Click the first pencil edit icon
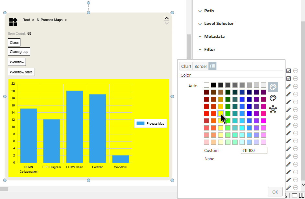Image resolution: width=305 pixels, height=199 pixels. coord(288,86)
